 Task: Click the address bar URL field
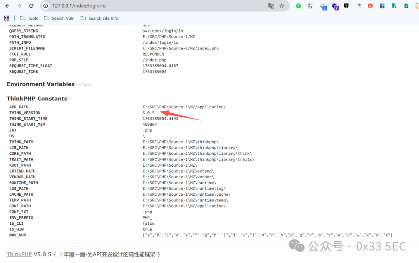point(158,6)
